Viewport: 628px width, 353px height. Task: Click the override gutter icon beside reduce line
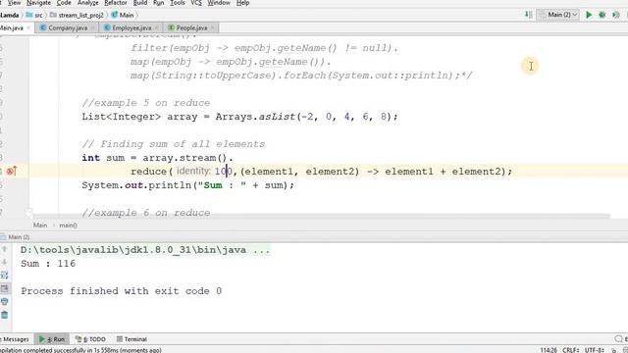pos(11,172)
